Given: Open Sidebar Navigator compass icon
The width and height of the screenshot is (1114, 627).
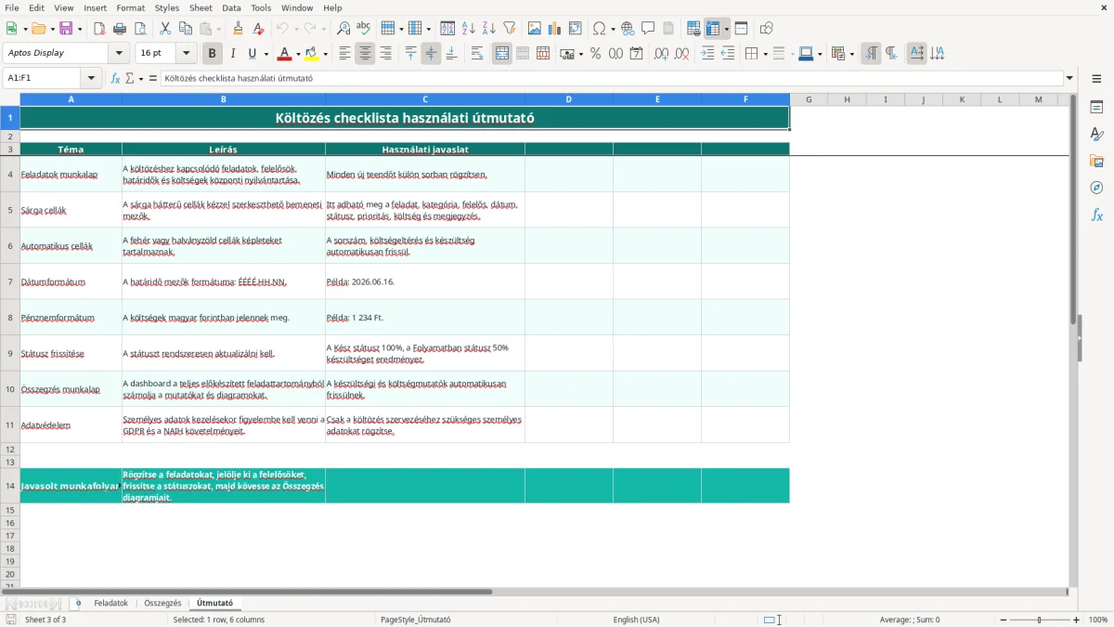Looking at the screenshot, I should 1096,188.
